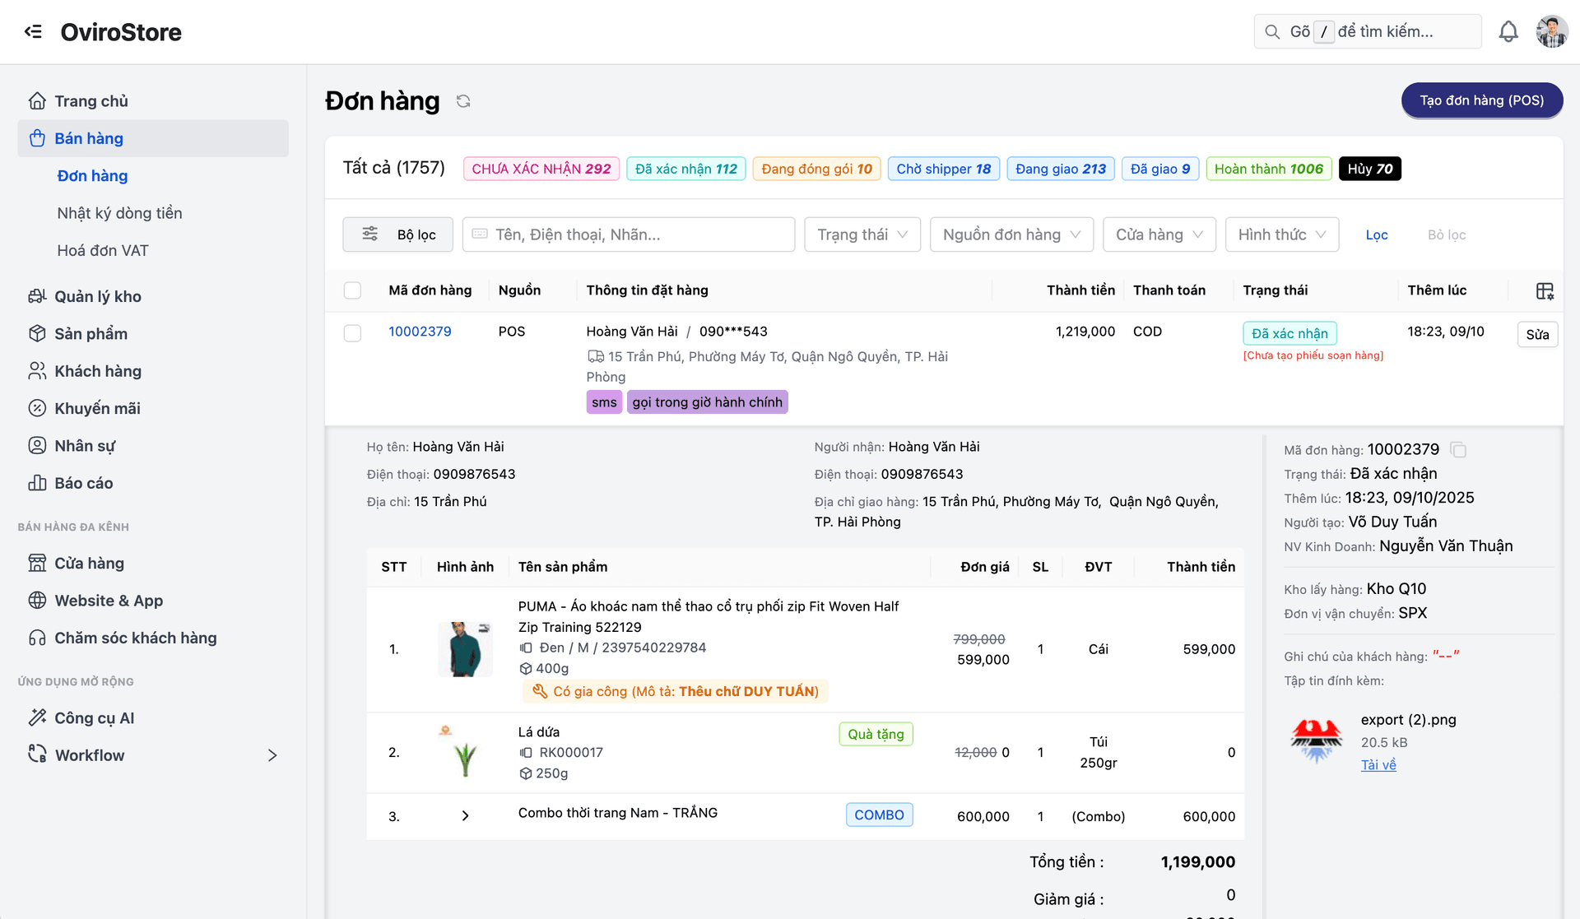Expand the Combo thời trang Nam row
Image resolution: width=1580 pixels, height=919 pixels.
pyautogui.click(x=465, y=816)
